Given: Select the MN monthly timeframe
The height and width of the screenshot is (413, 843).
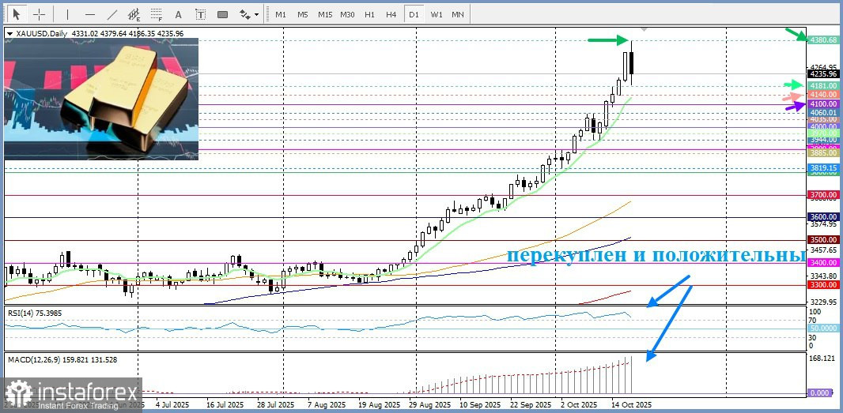Looking at the screenshot, I should click(x=457, y=14).
